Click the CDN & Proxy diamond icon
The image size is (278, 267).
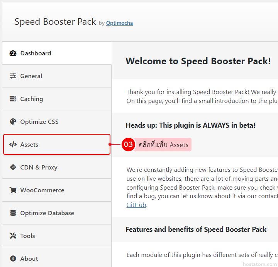click(x=13, y=168)
